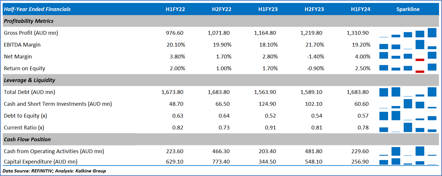Click the Capital Expenditure sparkline chart
Screen dimensions: 442x176
[408, 161]
